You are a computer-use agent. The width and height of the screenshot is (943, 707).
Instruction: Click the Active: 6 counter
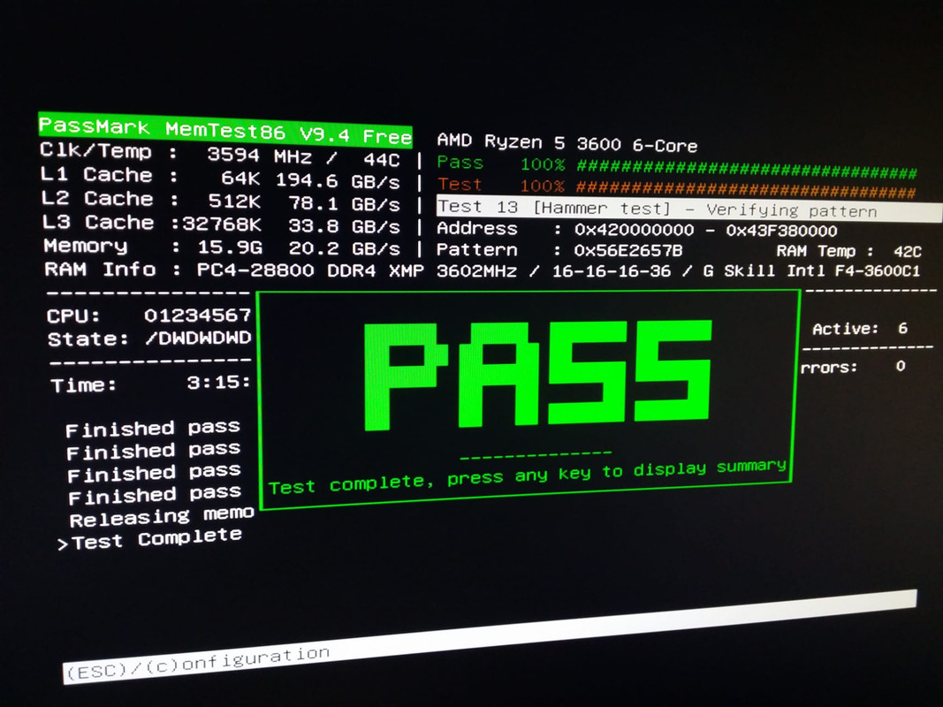[x=860, y=329]
